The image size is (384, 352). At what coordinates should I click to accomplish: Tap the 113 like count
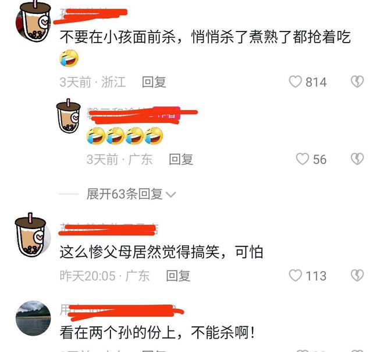(316, 276)
